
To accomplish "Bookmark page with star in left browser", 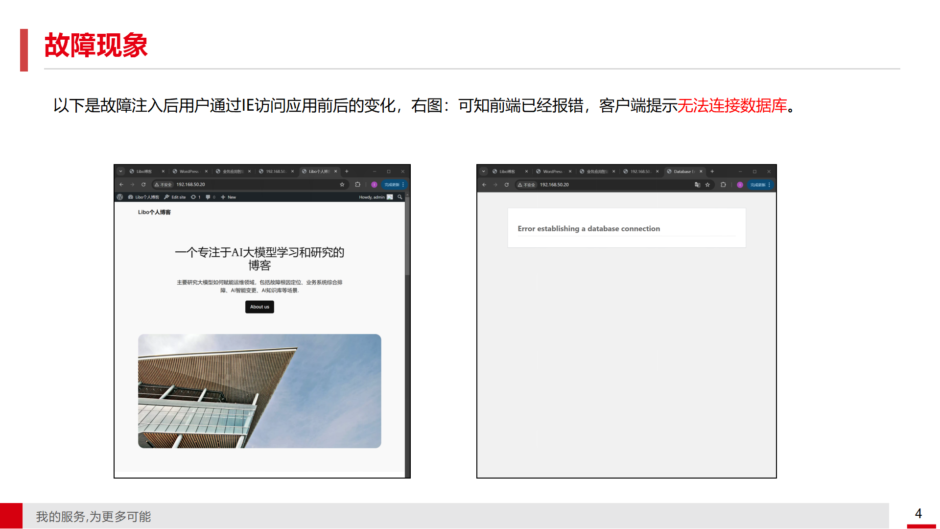I will [x=342, y=185].
